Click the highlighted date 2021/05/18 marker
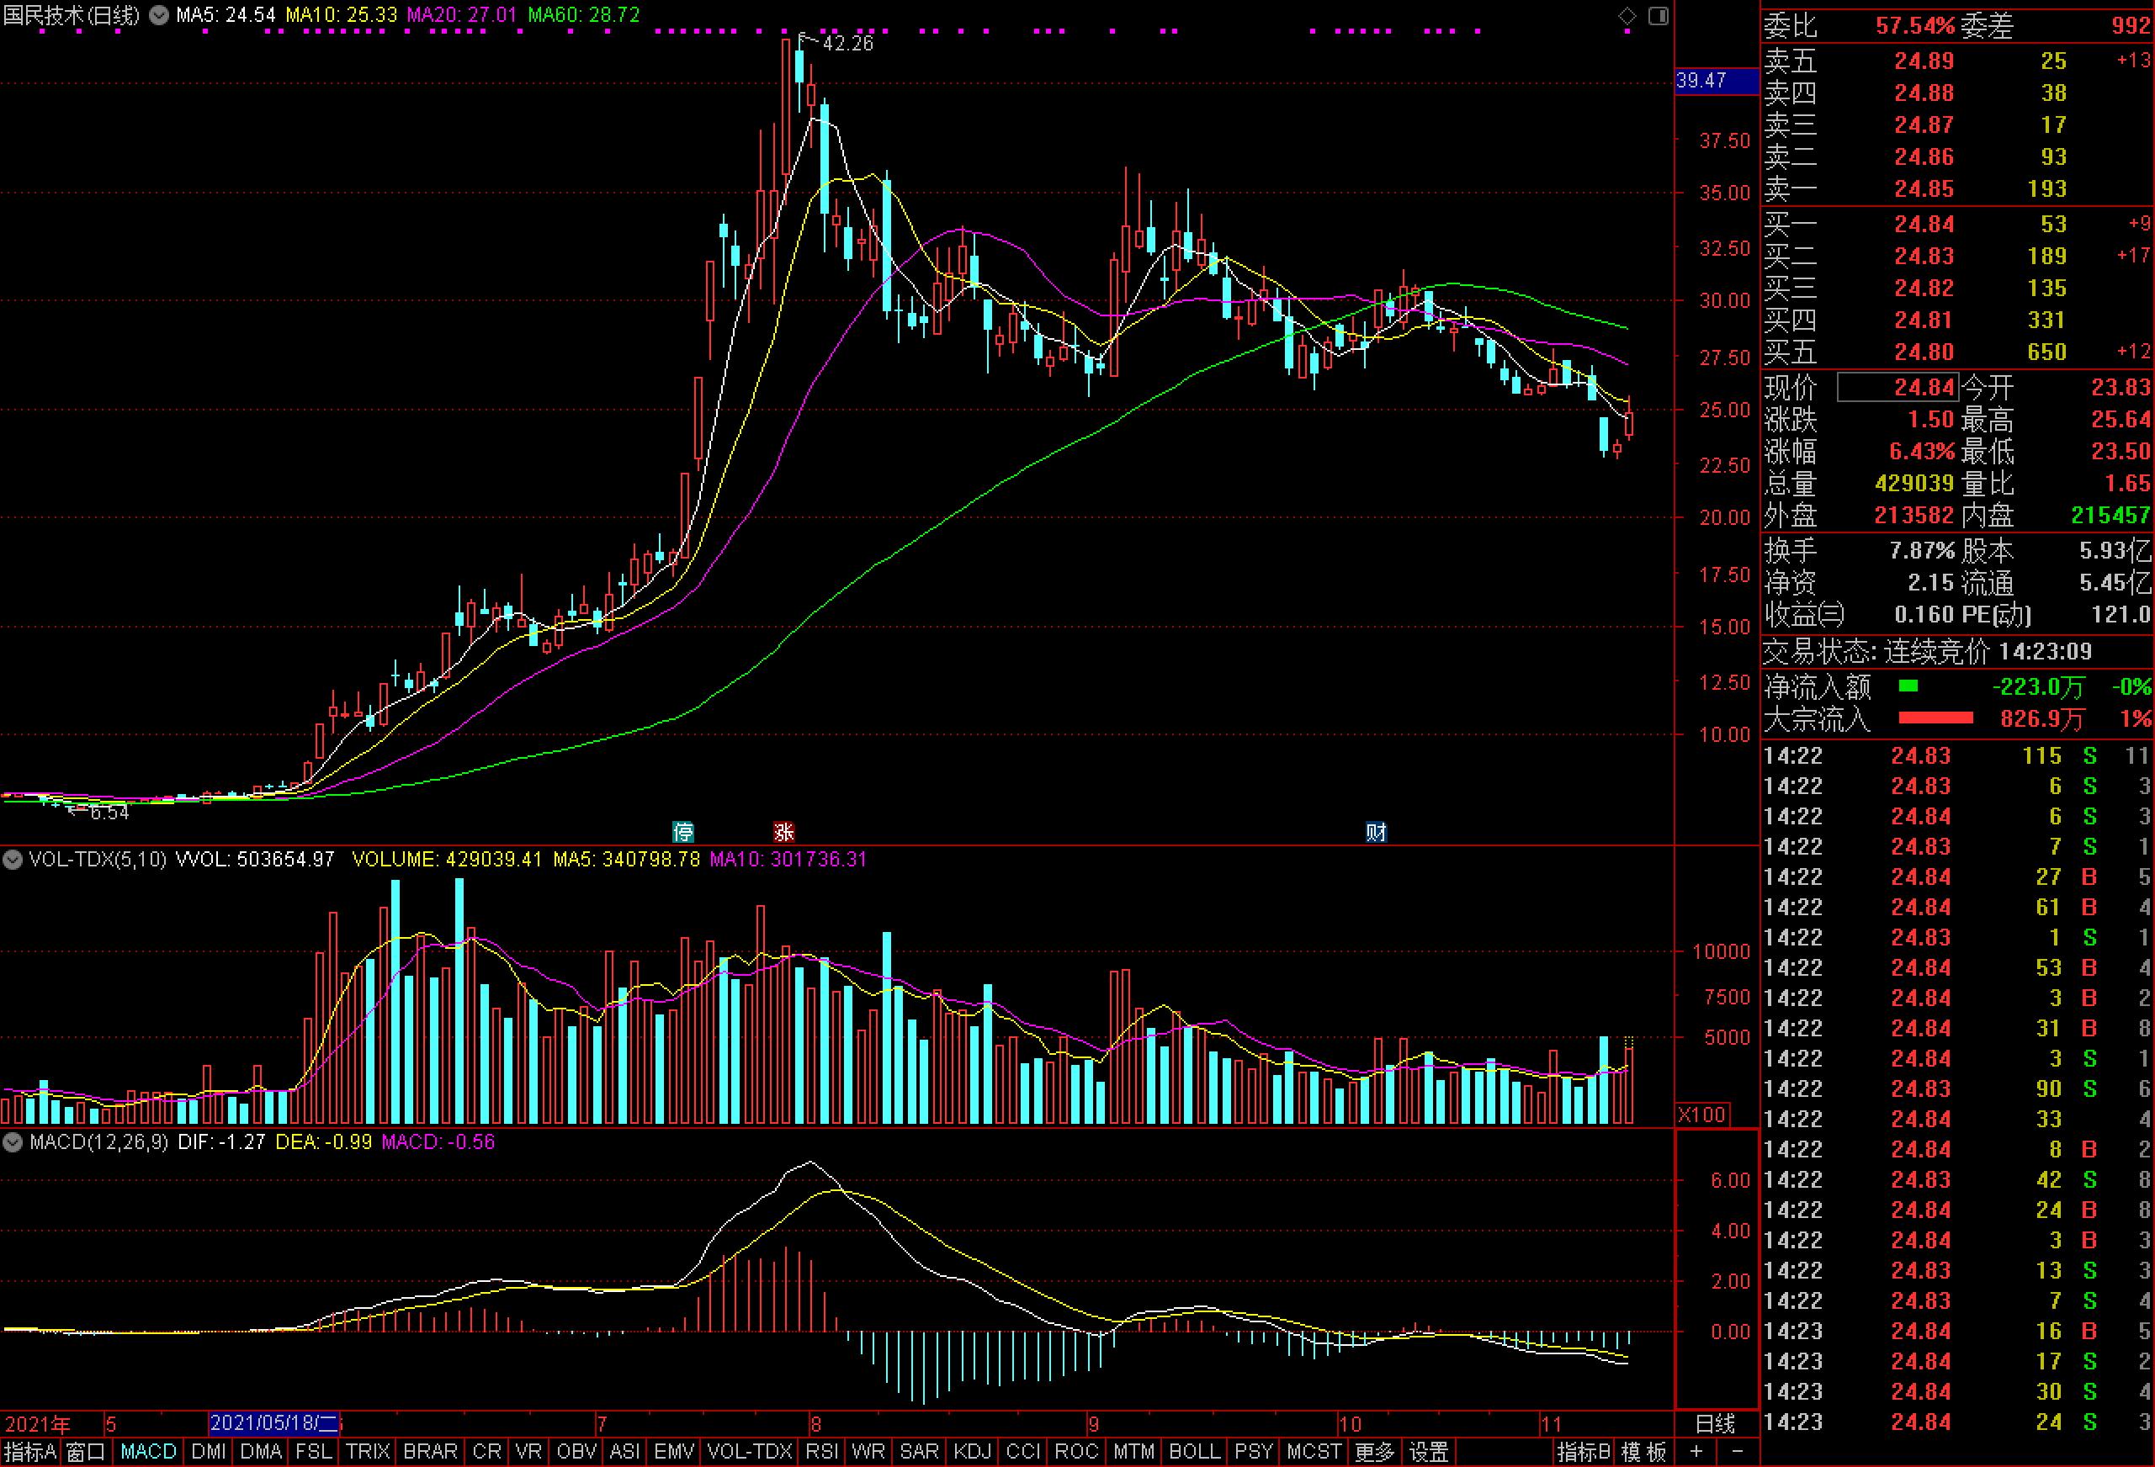The width and height of the screenshot is (2155, 1467). [x=274, y=1423]
